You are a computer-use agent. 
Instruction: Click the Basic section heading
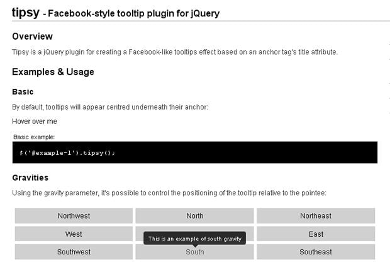click(x=23, y=92)
